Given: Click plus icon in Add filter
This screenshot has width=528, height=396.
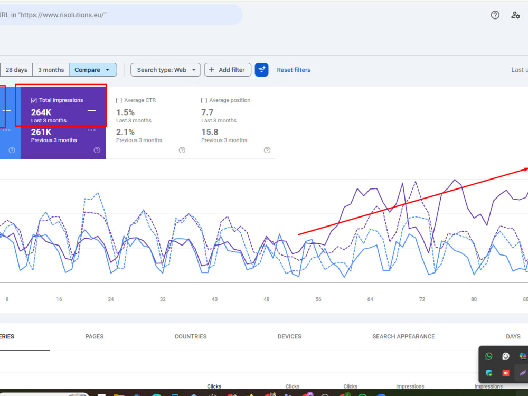Looking at the screenshot, I should point(212,70).
